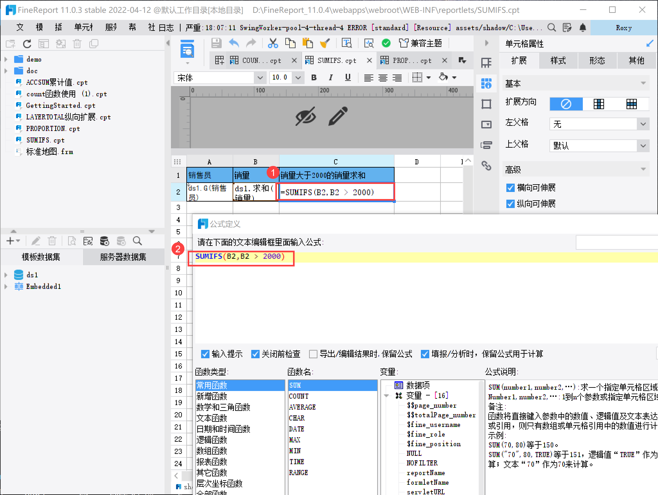658x495 pixels.
Task: Click the Bold formatting button
Action: [314, 77]
